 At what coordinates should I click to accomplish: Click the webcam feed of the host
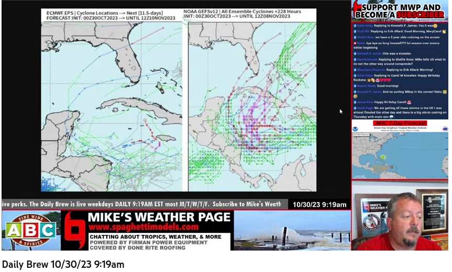point(400,216)
